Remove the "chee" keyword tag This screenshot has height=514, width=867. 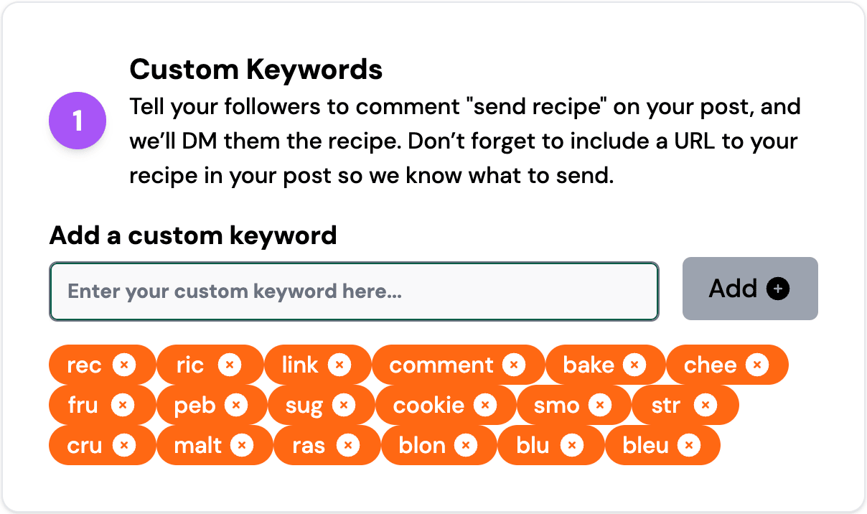(x=756, y=365)
